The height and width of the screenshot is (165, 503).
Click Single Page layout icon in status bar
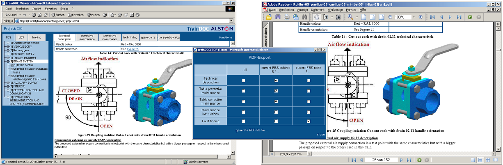click(473, 160)
